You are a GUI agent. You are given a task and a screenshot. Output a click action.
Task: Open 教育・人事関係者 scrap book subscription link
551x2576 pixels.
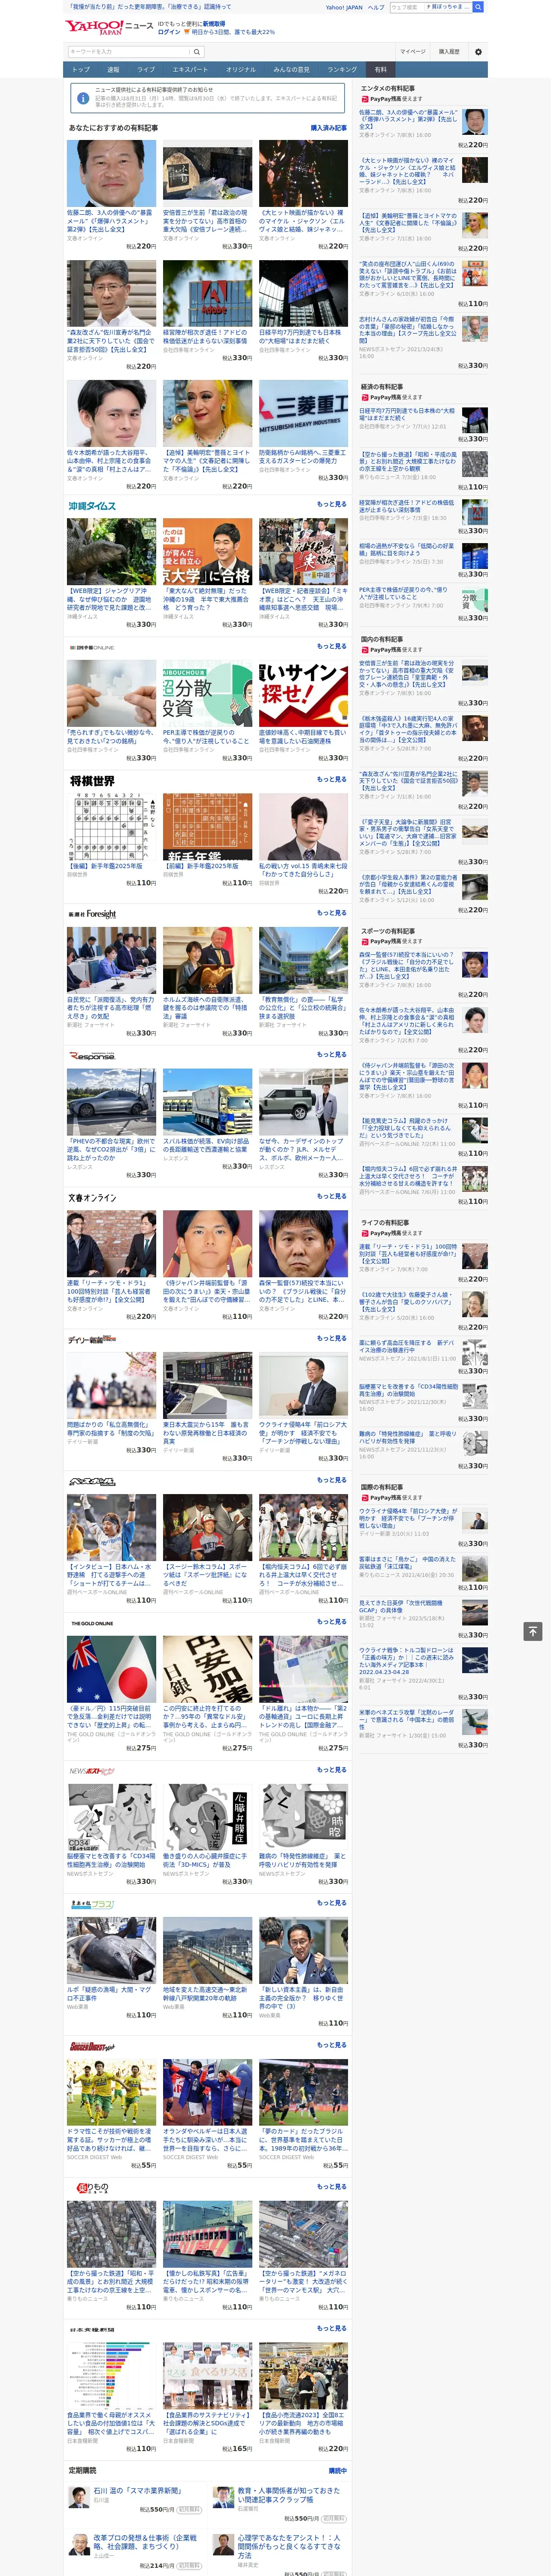coord(289,2495)
